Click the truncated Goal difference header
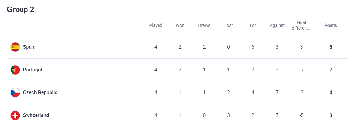 tap(301, 26)
